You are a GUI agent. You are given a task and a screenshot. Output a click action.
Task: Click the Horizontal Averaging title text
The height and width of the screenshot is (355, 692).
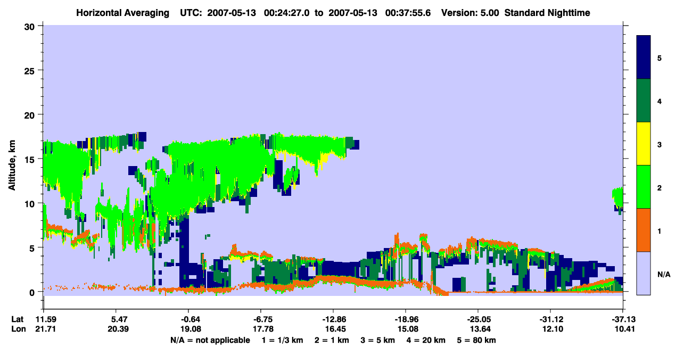tap(121, 13)
